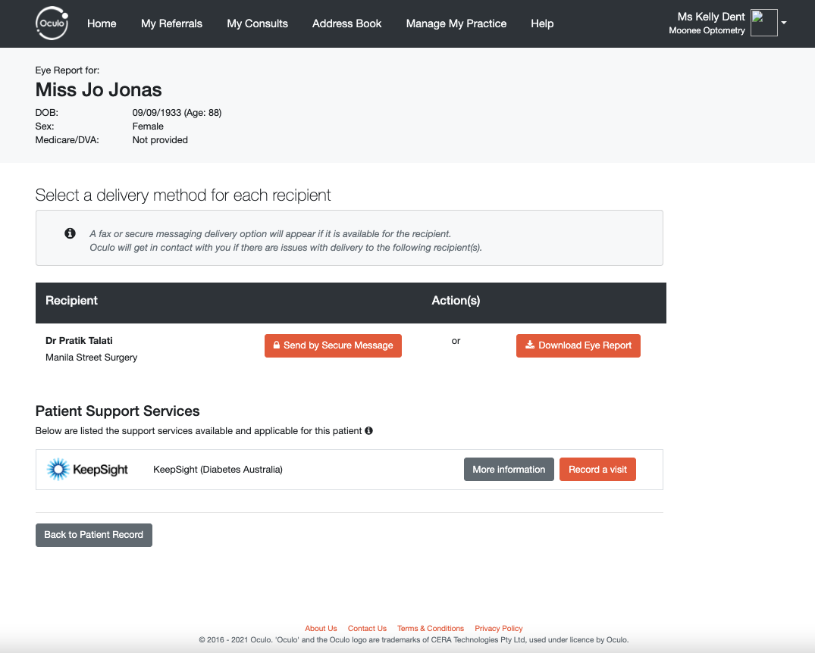Open Terms & Conditions link
This screenshot has height=653, width=815.
(x=431, y=628)
